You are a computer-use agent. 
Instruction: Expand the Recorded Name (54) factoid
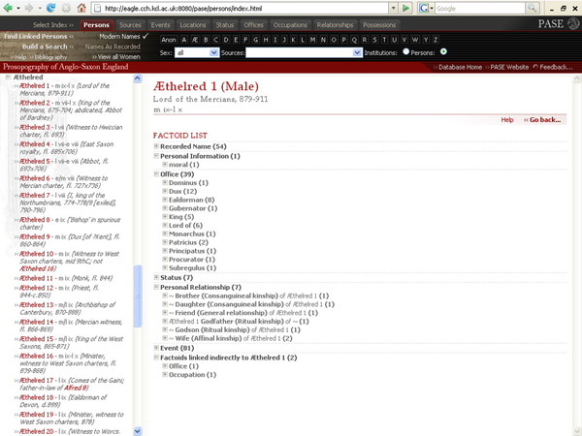coord(157,146)
